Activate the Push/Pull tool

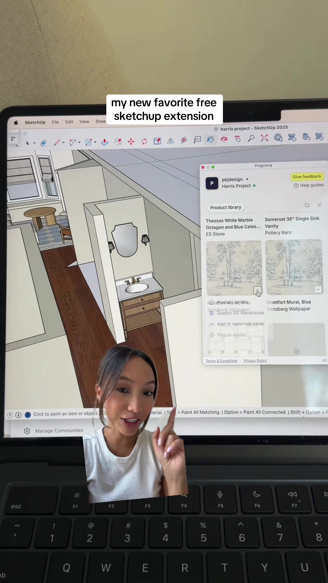(104, 142)
